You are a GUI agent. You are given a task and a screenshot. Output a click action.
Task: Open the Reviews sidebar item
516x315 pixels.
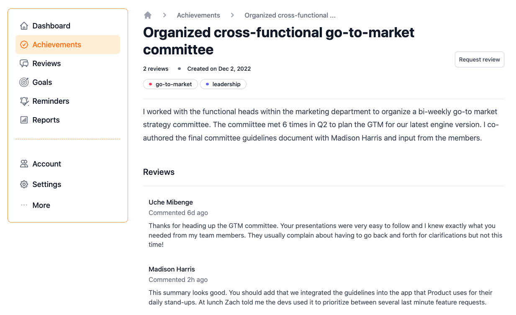[x=68, y=64]
